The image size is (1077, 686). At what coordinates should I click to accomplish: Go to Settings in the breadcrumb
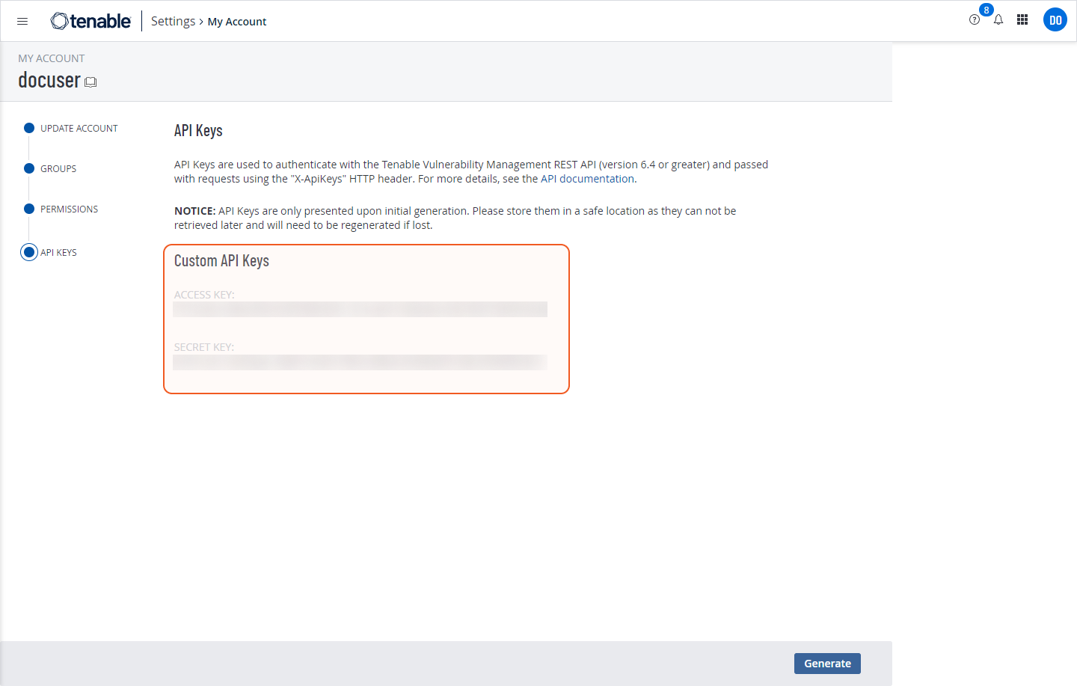pos(173,22)
